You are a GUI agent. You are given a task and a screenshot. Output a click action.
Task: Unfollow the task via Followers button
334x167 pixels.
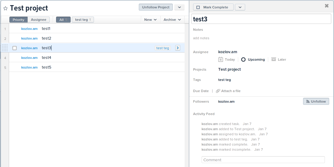[316, 101]
